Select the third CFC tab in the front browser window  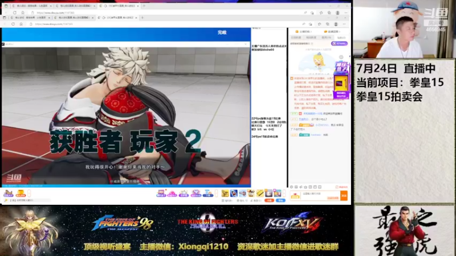[117, 18]
